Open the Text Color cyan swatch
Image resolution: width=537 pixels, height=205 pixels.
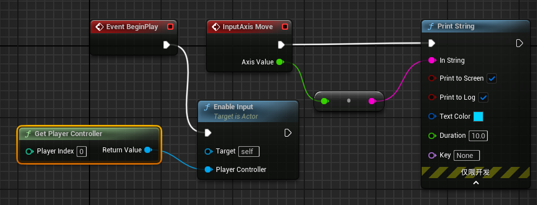point(478,117)
